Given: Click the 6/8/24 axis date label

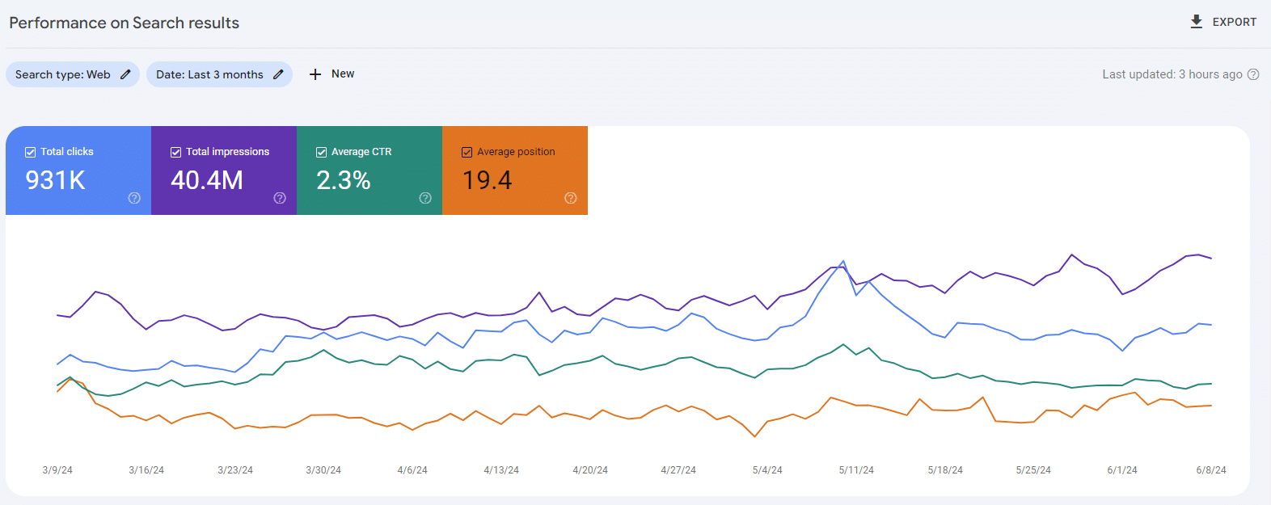Looking at the screenshot, I should (x=1211, y=470).
